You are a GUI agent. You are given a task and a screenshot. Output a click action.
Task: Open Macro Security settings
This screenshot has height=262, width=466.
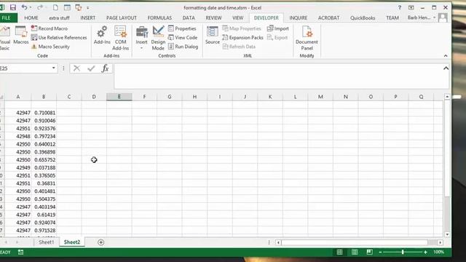(x=50, y=47)
